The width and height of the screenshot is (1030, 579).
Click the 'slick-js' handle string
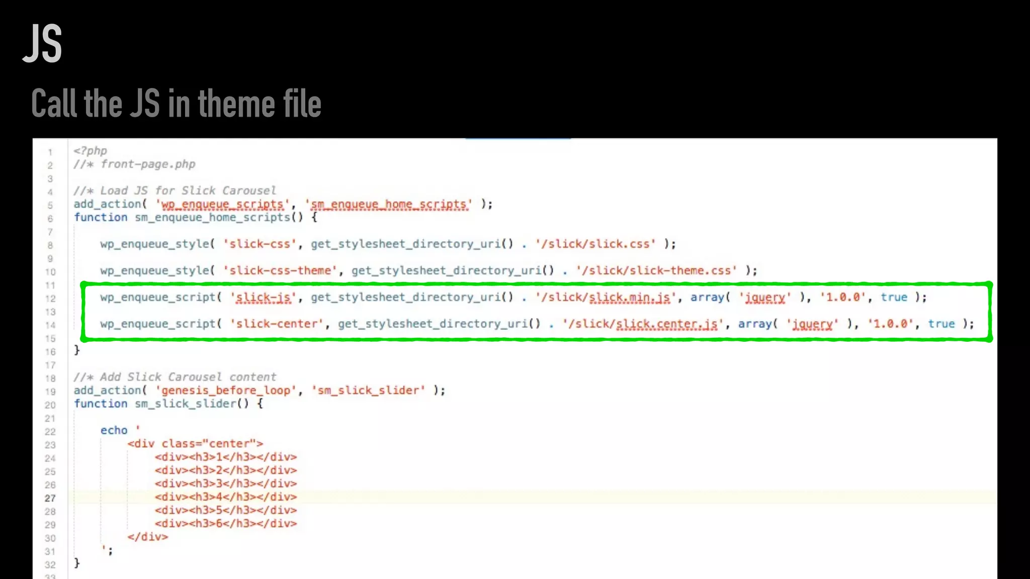[263, 297]
